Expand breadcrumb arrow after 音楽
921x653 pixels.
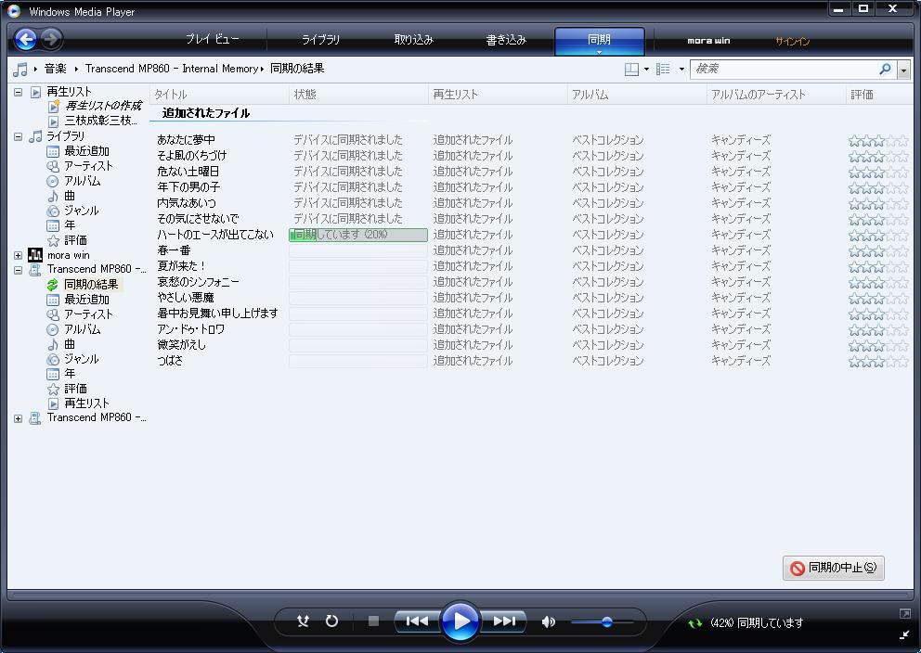tap(76, 70)
